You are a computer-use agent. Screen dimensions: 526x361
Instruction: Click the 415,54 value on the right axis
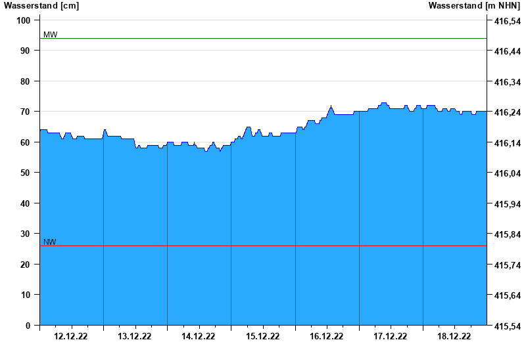point(506,326)
